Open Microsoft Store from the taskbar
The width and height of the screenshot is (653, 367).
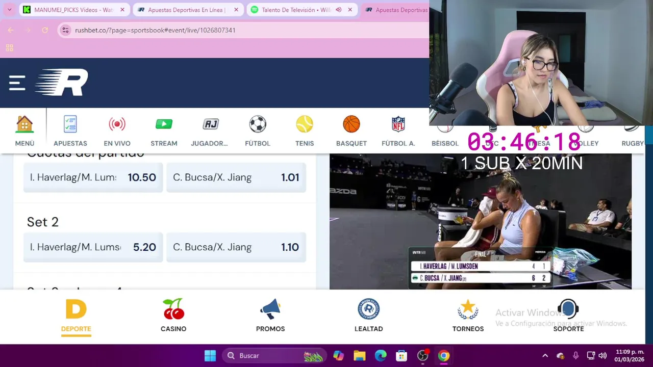(401, 356)
